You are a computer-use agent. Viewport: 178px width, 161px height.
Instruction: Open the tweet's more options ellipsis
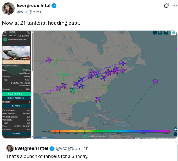click(x=175, y=6)
